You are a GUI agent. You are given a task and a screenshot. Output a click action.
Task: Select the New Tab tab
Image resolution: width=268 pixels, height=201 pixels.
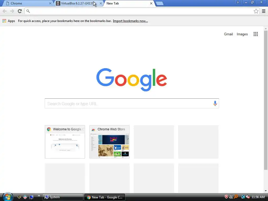[129, 3]
